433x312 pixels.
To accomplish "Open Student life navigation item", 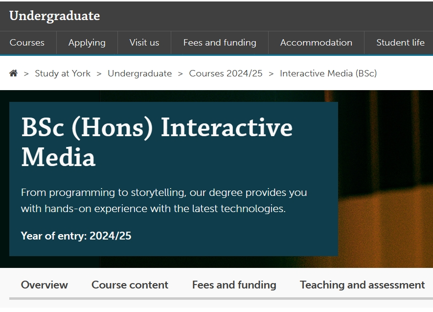I will click(x=400, y=43).
